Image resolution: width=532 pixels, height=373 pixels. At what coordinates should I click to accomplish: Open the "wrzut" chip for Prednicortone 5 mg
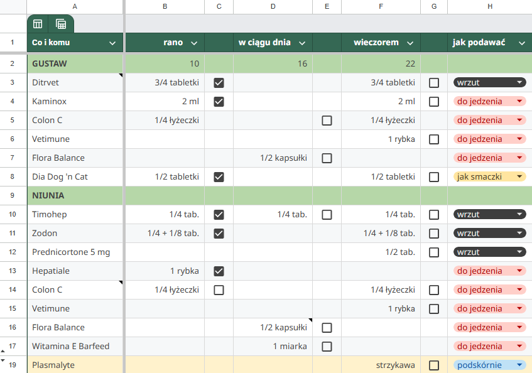click(x=489, y=252)
